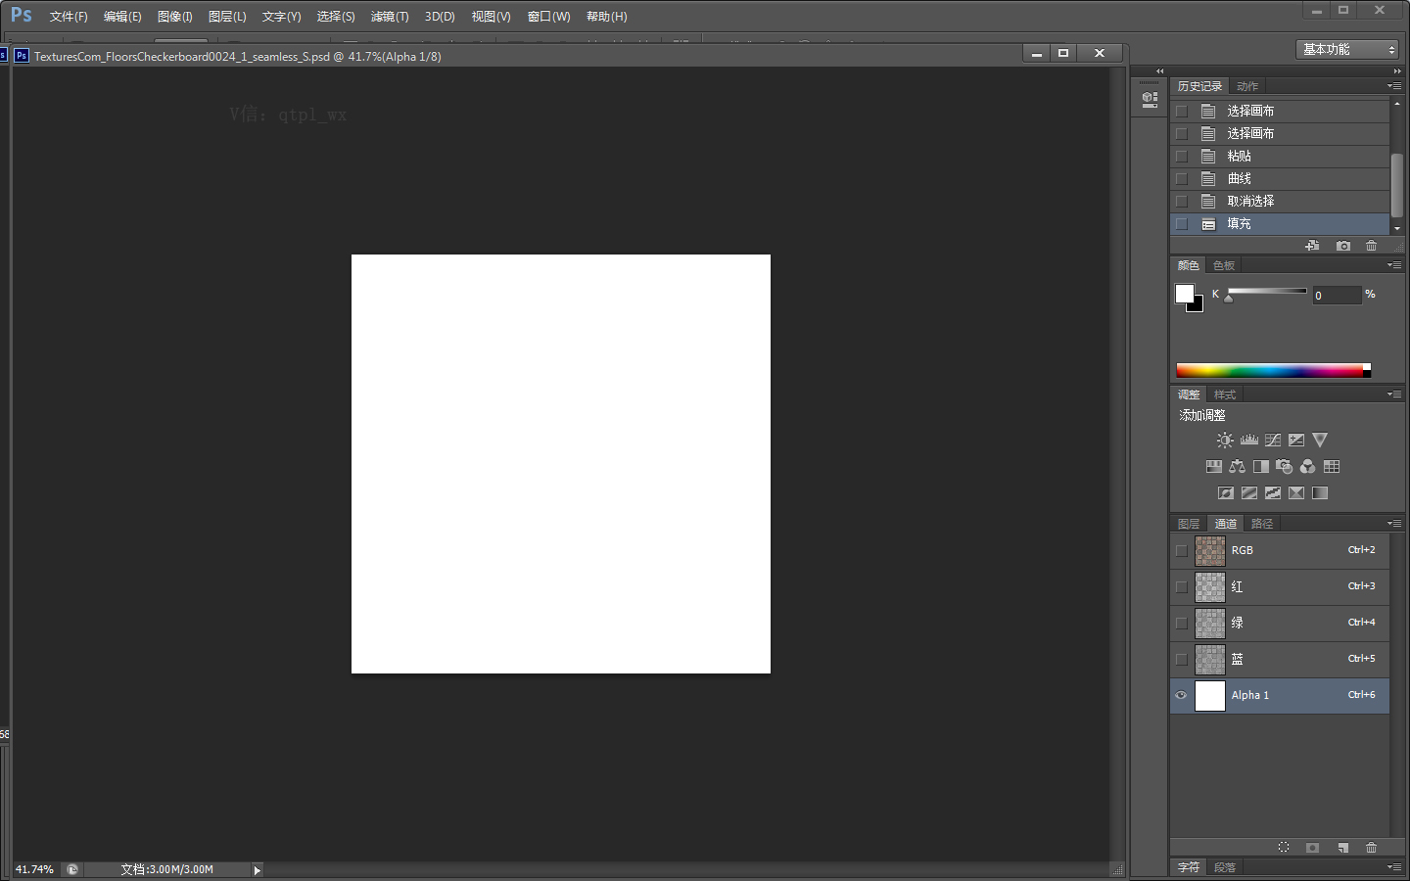Add a Color Lookup adjustment
The height and width of the screenshot is (881, 1410).
[1332, 467]
